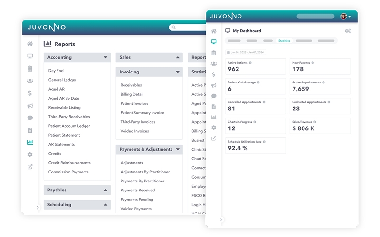Open clipboard icon in Reports window sidebar
The height and width of the screenshot is (237, 380).
(30, 68)
